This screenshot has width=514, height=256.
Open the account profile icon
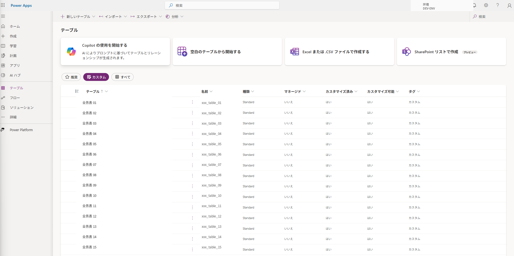[509, 5]
